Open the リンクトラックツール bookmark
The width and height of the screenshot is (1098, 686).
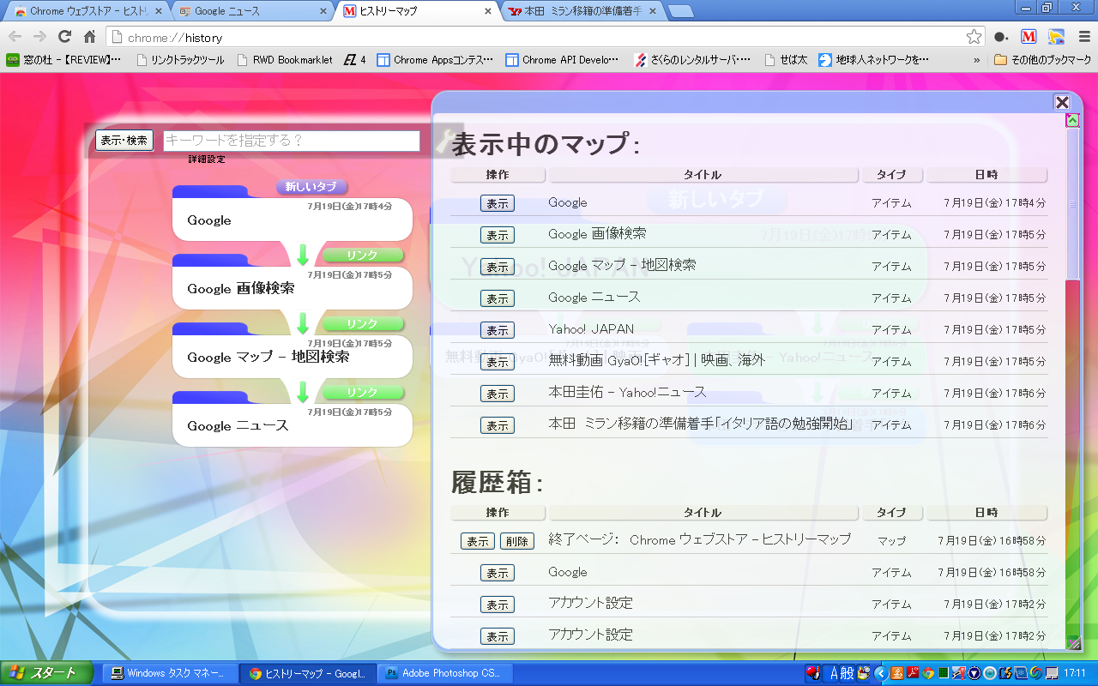[179, 60]
